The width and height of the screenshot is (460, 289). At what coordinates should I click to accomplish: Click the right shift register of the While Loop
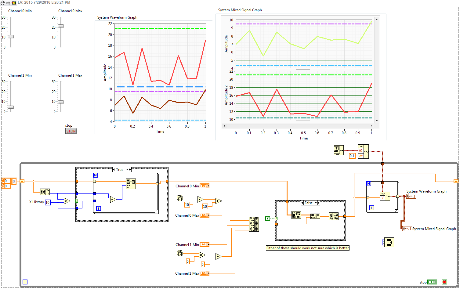pos(456,181)
